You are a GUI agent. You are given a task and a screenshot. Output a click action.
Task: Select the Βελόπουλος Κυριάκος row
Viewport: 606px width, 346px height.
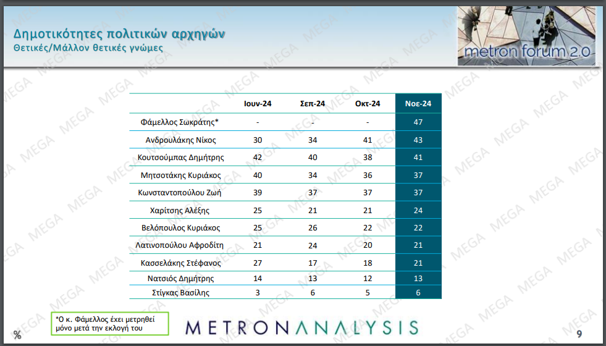pyautogui.click(x=285, y=228)
